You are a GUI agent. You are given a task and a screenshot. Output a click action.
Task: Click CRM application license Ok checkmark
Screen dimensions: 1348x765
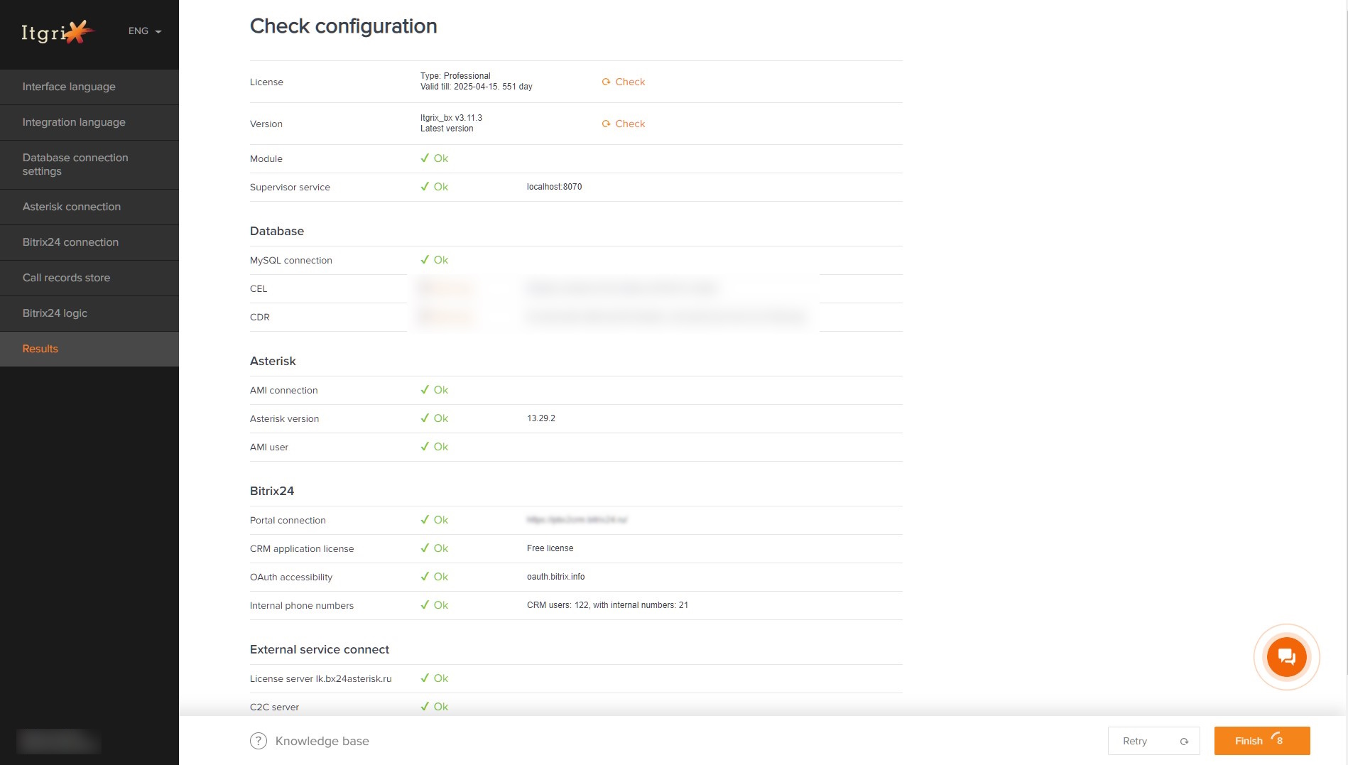pos(425,548)
